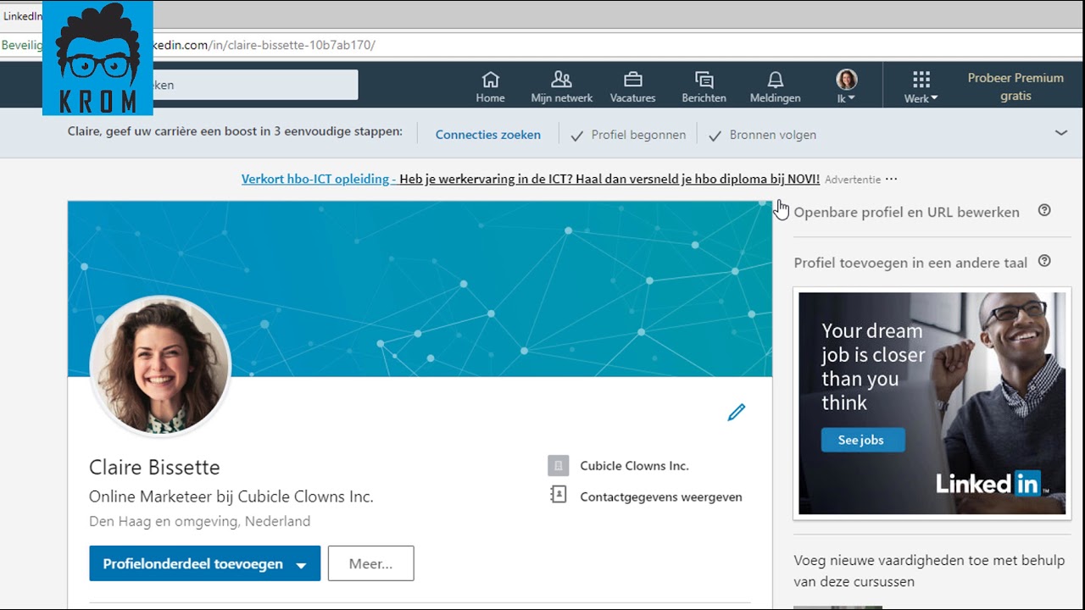Click Claire Bissette's profile photo
Screen dimensions: 1085x610
point(159,366)
